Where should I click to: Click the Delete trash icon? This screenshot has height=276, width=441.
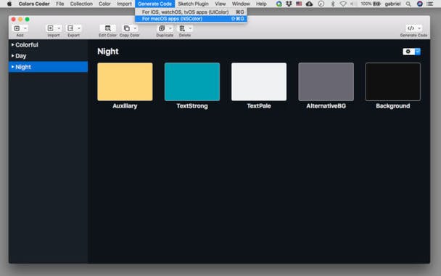182,28
